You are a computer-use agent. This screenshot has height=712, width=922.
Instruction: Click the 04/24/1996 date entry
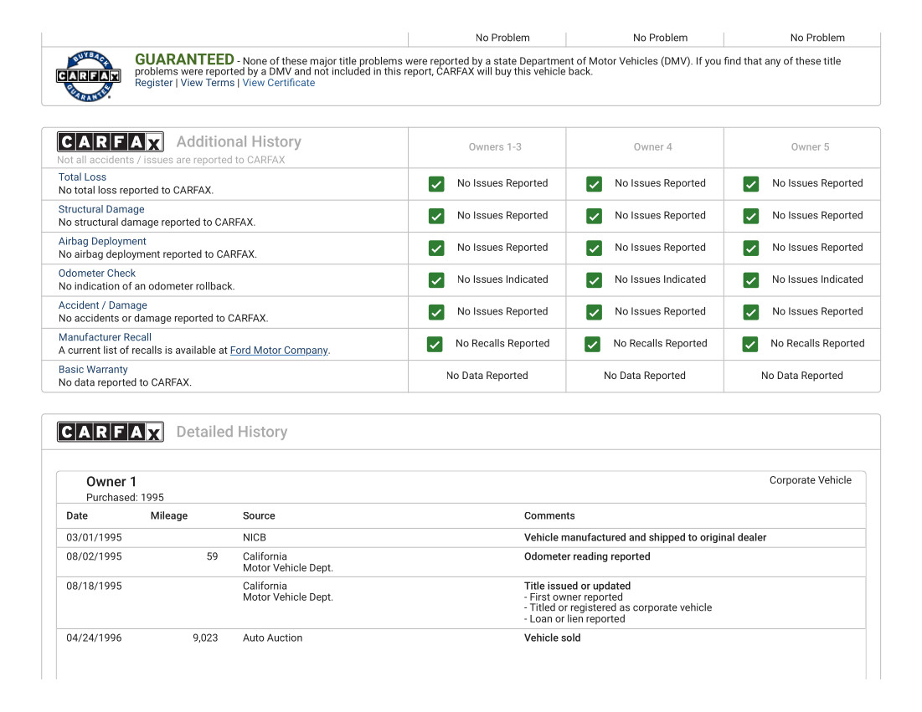(x=94, y=638)
